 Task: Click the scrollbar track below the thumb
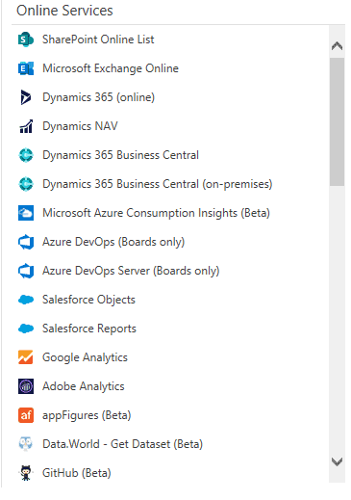point(337,320)
